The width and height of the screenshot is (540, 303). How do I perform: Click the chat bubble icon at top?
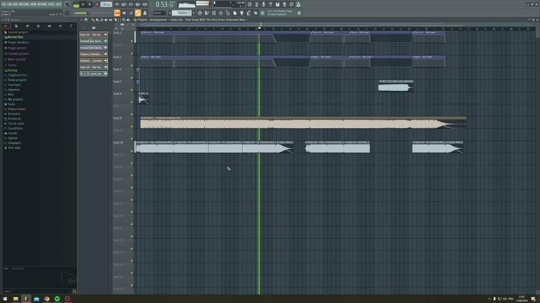tap(292, 4)
